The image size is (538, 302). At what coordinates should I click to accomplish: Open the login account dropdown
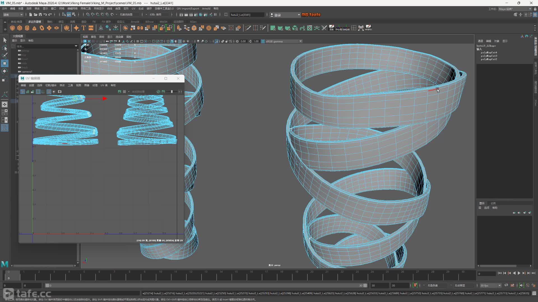[x=285, y=15]
